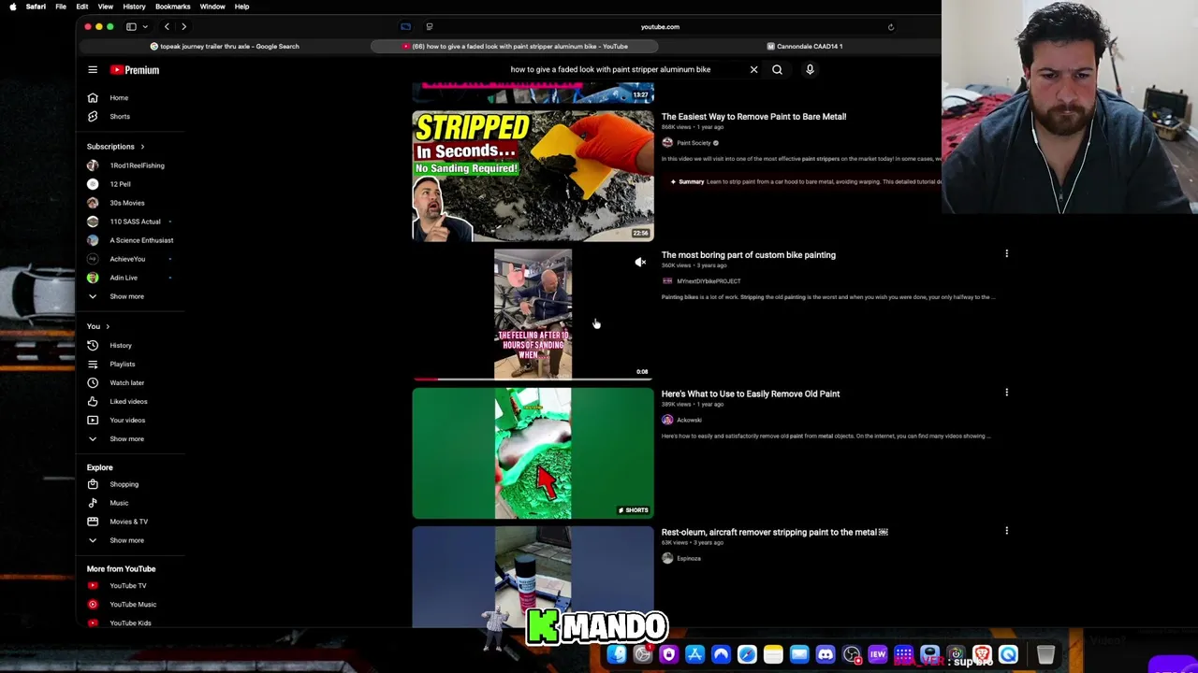1198x673 pixels.
Task: Open The most boring part of custom bike painting
Action: [x=749, y=254]
